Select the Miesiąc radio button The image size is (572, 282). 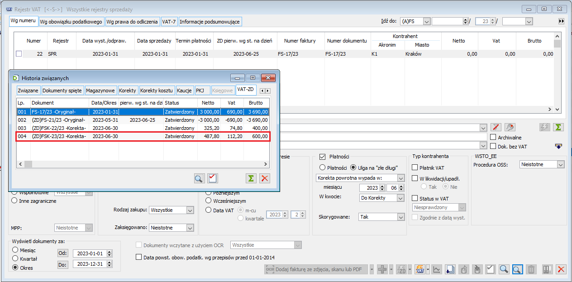click(x=15, y=250)
